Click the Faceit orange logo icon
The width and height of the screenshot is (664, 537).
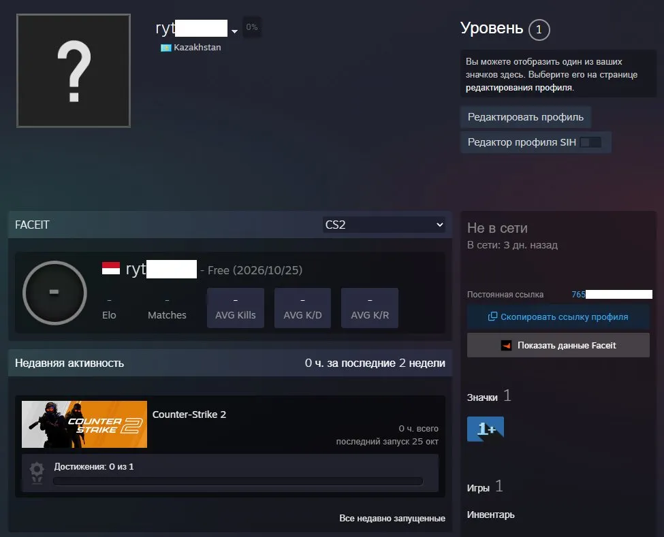[506, 345]
